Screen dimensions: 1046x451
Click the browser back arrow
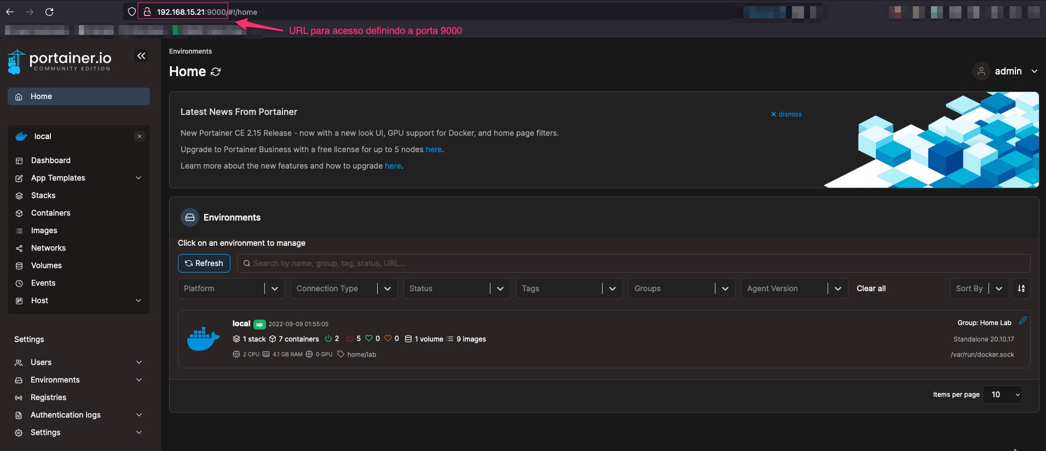(x=10, y=11)
